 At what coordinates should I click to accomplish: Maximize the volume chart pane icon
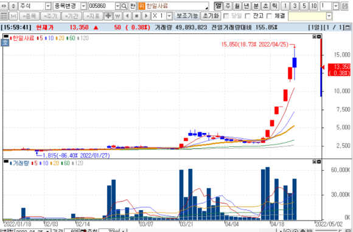[x=315, y=162]
